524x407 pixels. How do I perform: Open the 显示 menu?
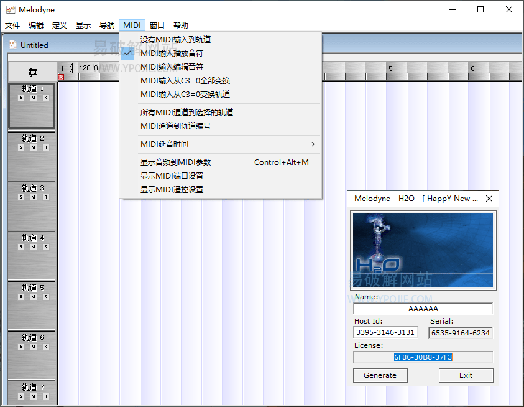click(83, 26)
